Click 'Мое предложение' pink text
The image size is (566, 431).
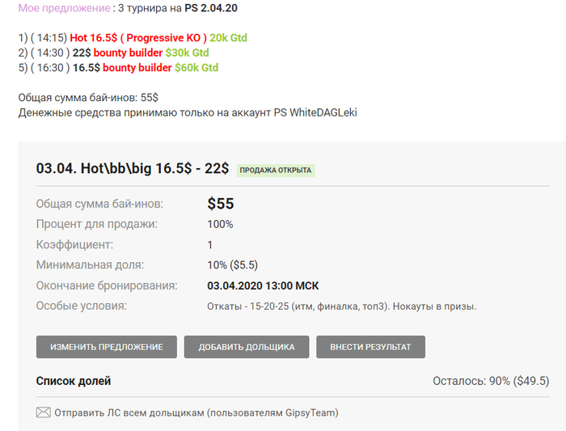click(64, 8)
